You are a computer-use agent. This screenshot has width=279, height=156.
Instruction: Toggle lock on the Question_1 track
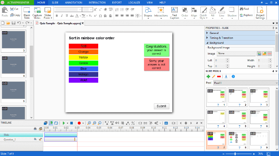(41, 140)
